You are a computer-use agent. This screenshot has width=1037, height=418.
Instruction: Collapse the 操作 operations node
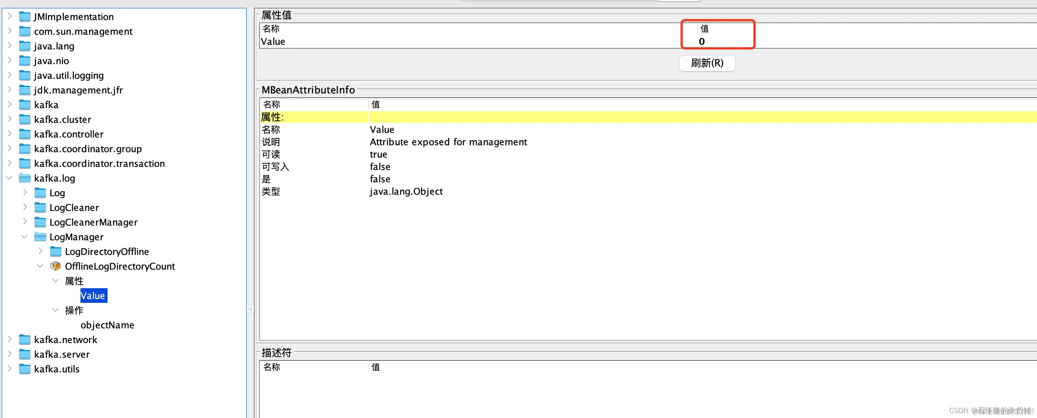[56, 310]
